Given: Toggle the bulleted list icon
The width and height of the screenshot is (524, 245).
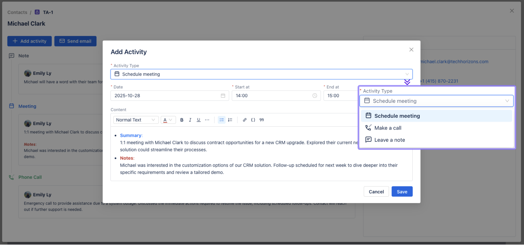Looking at the screenshot, I should 222,120.
